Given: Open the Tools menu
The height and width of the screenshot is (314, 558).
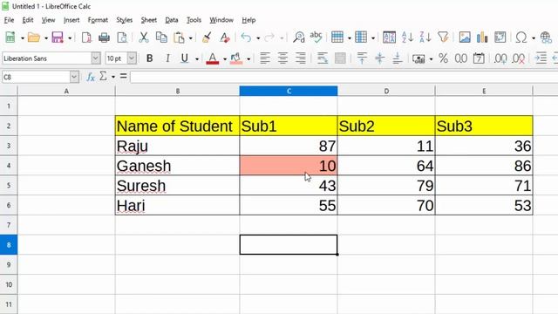Looking at the screenshot, I should pyautogui.click(x=194, y=20).
